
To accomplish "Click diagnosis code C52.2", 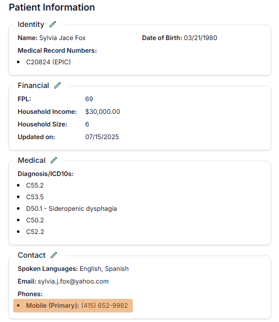I will click(x=35, y=232).
